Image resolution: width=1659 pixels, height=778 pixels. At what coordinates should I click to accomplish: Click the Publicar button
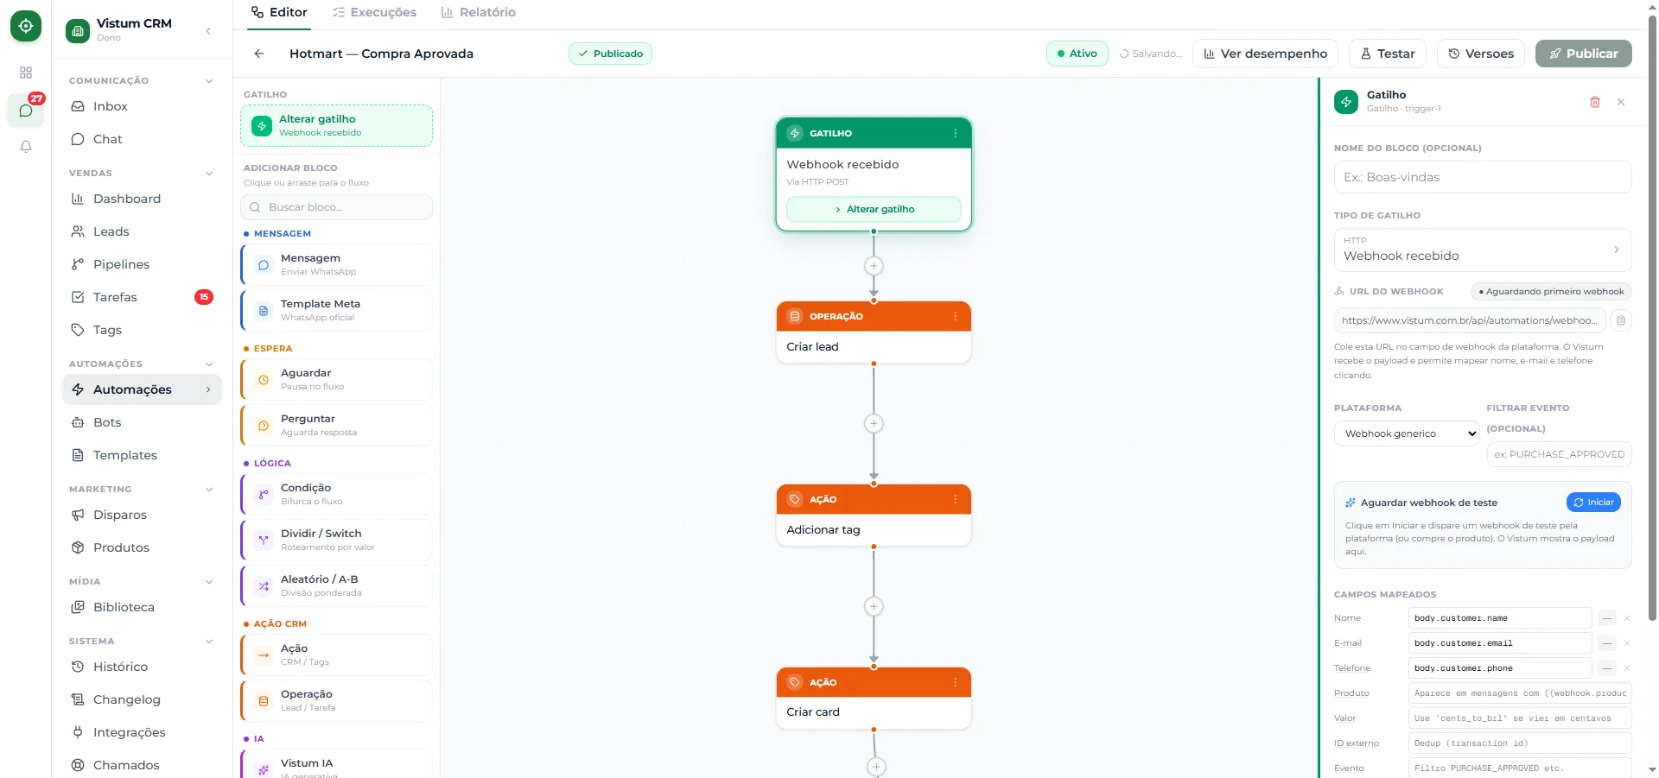pyautogui.click(x=1583, y=54)
